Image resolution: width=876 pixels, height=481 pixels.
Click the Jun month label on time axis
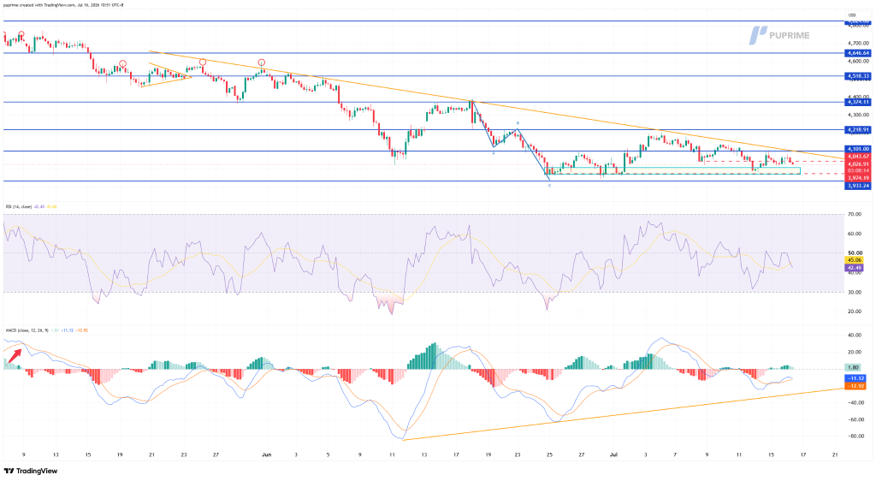[x=267, y=454]
